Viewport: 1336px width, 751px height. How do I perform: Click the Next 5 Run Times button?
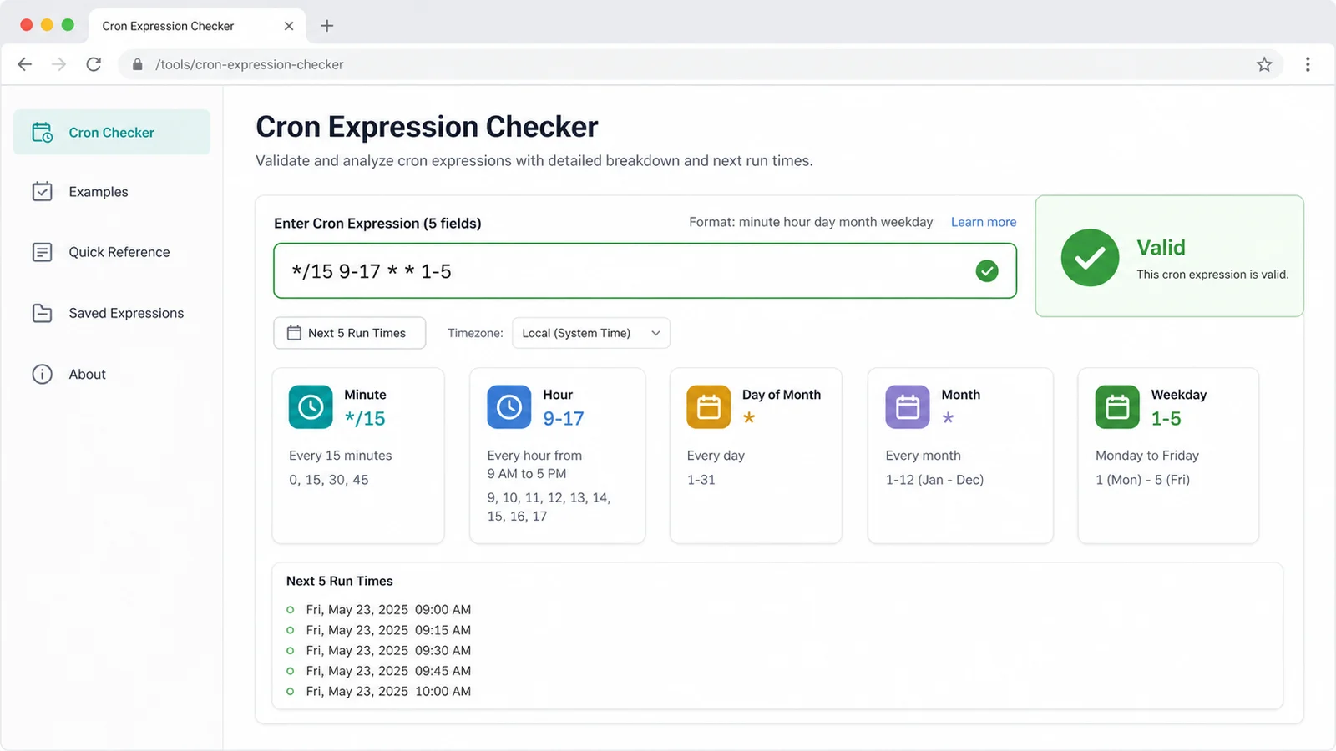click(x=349, y=333)
